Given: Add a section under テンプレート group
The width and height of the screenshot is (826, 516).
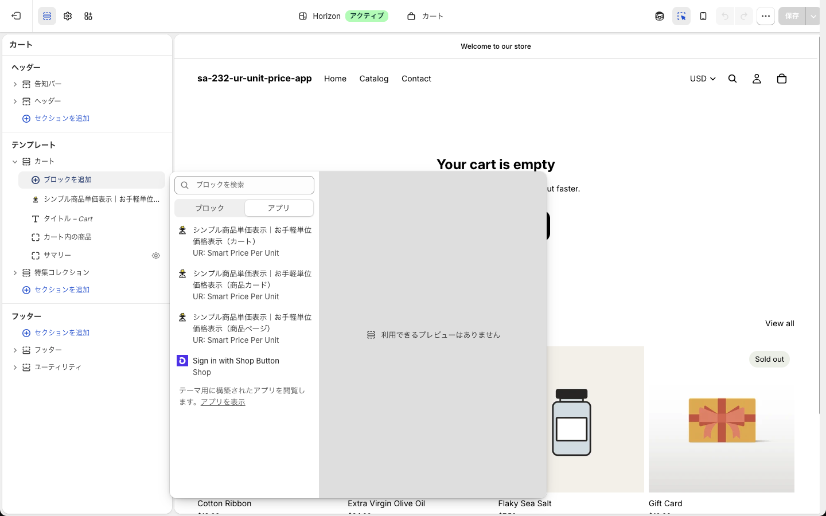Looking at the screenshot, I should pos(56,290).
